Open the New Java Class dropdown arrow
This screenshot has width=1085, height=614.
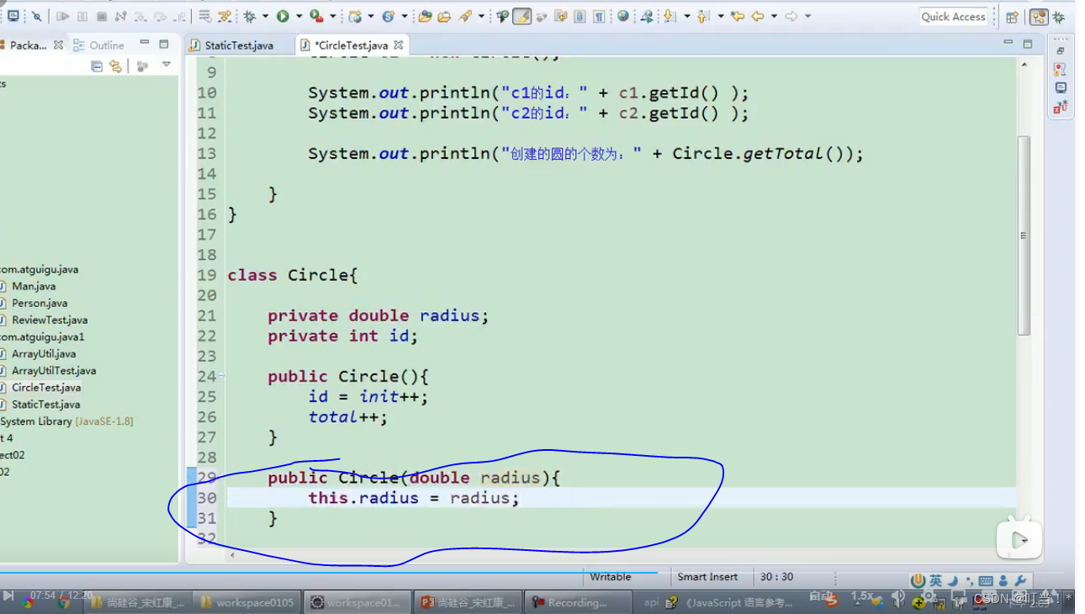(x=404, y=16)
